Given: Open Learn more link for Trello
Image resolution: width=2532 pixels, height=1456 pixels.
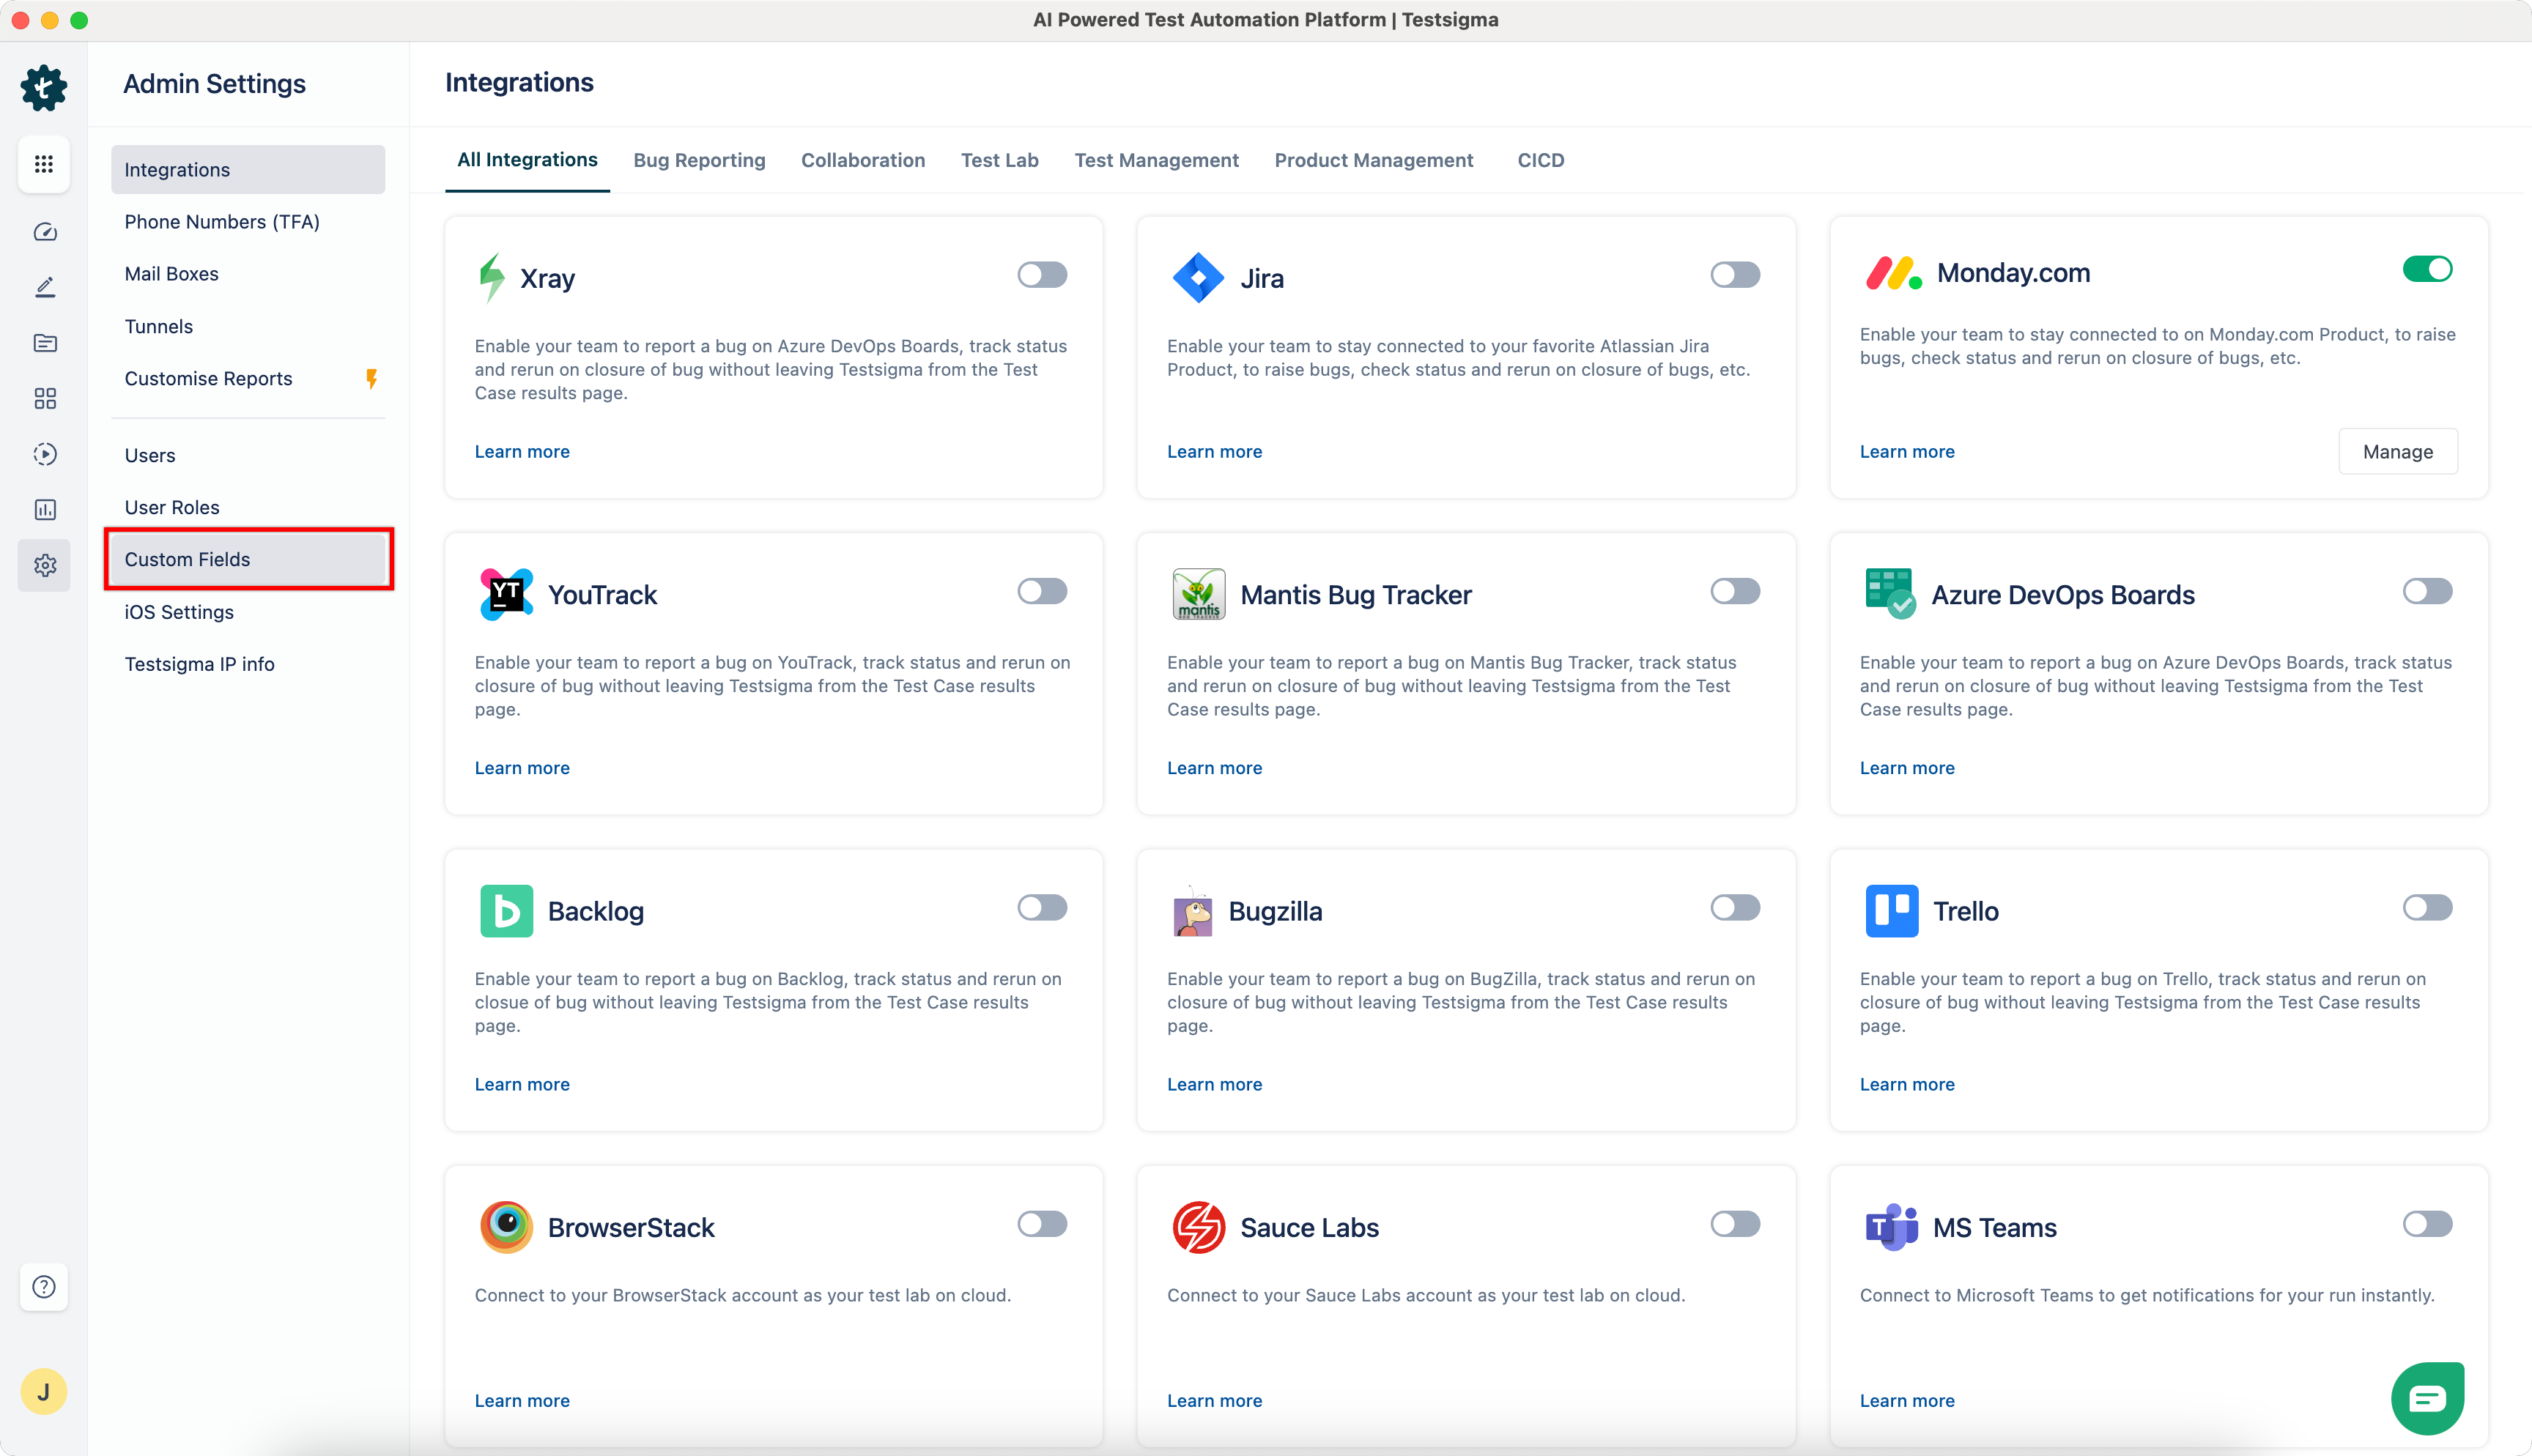Looking at the screenshot, I should tap(1907, 1084).
